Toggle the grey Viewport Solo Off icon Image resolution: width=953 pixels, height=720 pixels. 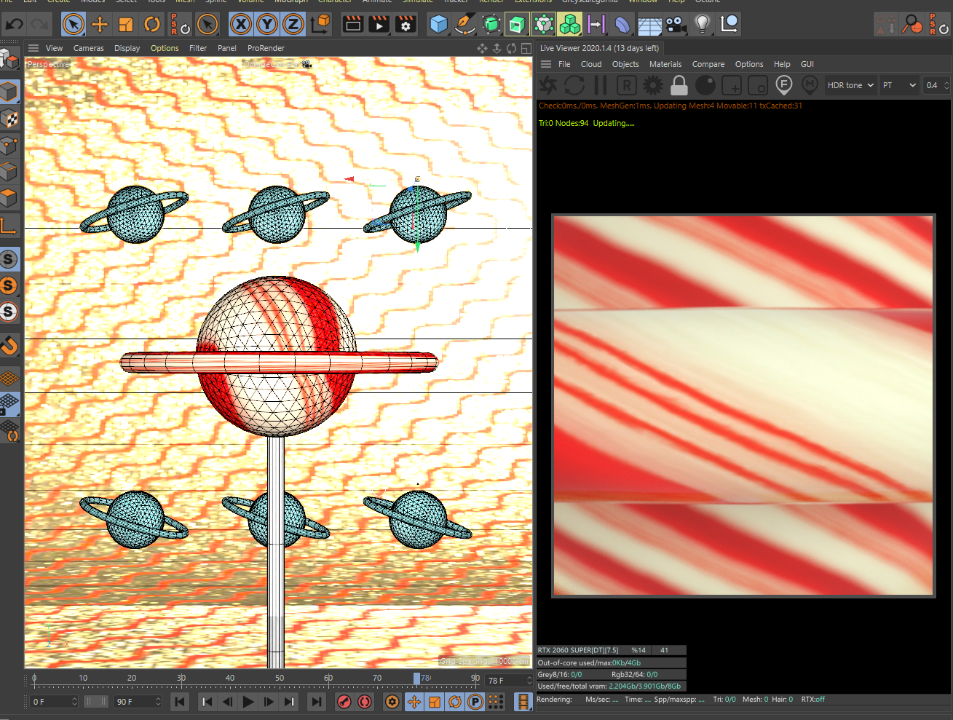click(9, 258)
